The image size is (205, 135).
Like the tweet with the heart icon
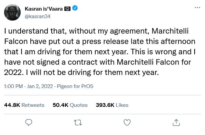[x=127, y=123]
